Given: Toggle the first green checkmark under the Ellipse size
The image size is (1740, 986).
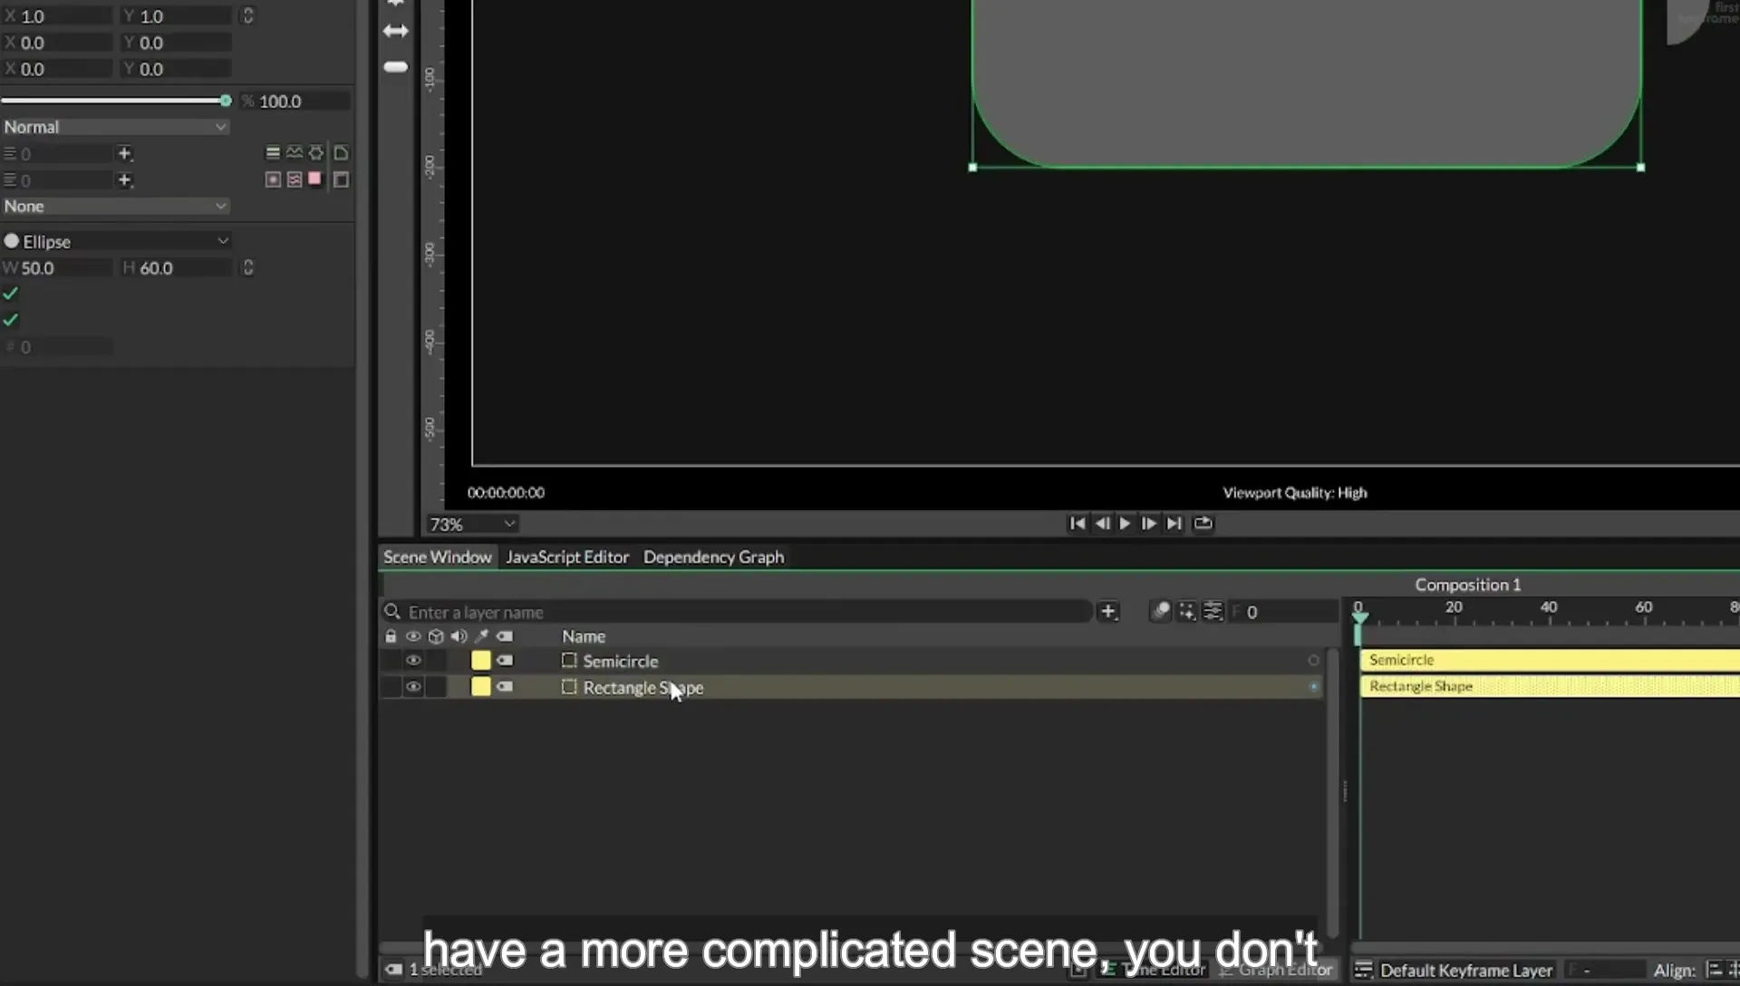Looking at the screenshot, I should (x=11, y=294).
